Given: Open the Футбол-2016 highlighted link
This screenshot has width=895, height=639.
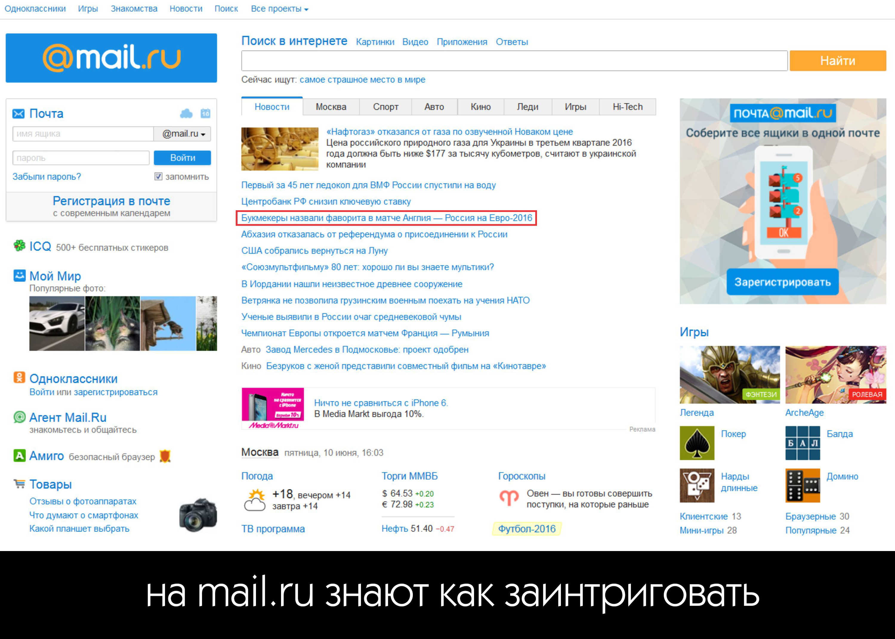Looking at the screenshot, I should pyautogui.click(x=527, y=528).
